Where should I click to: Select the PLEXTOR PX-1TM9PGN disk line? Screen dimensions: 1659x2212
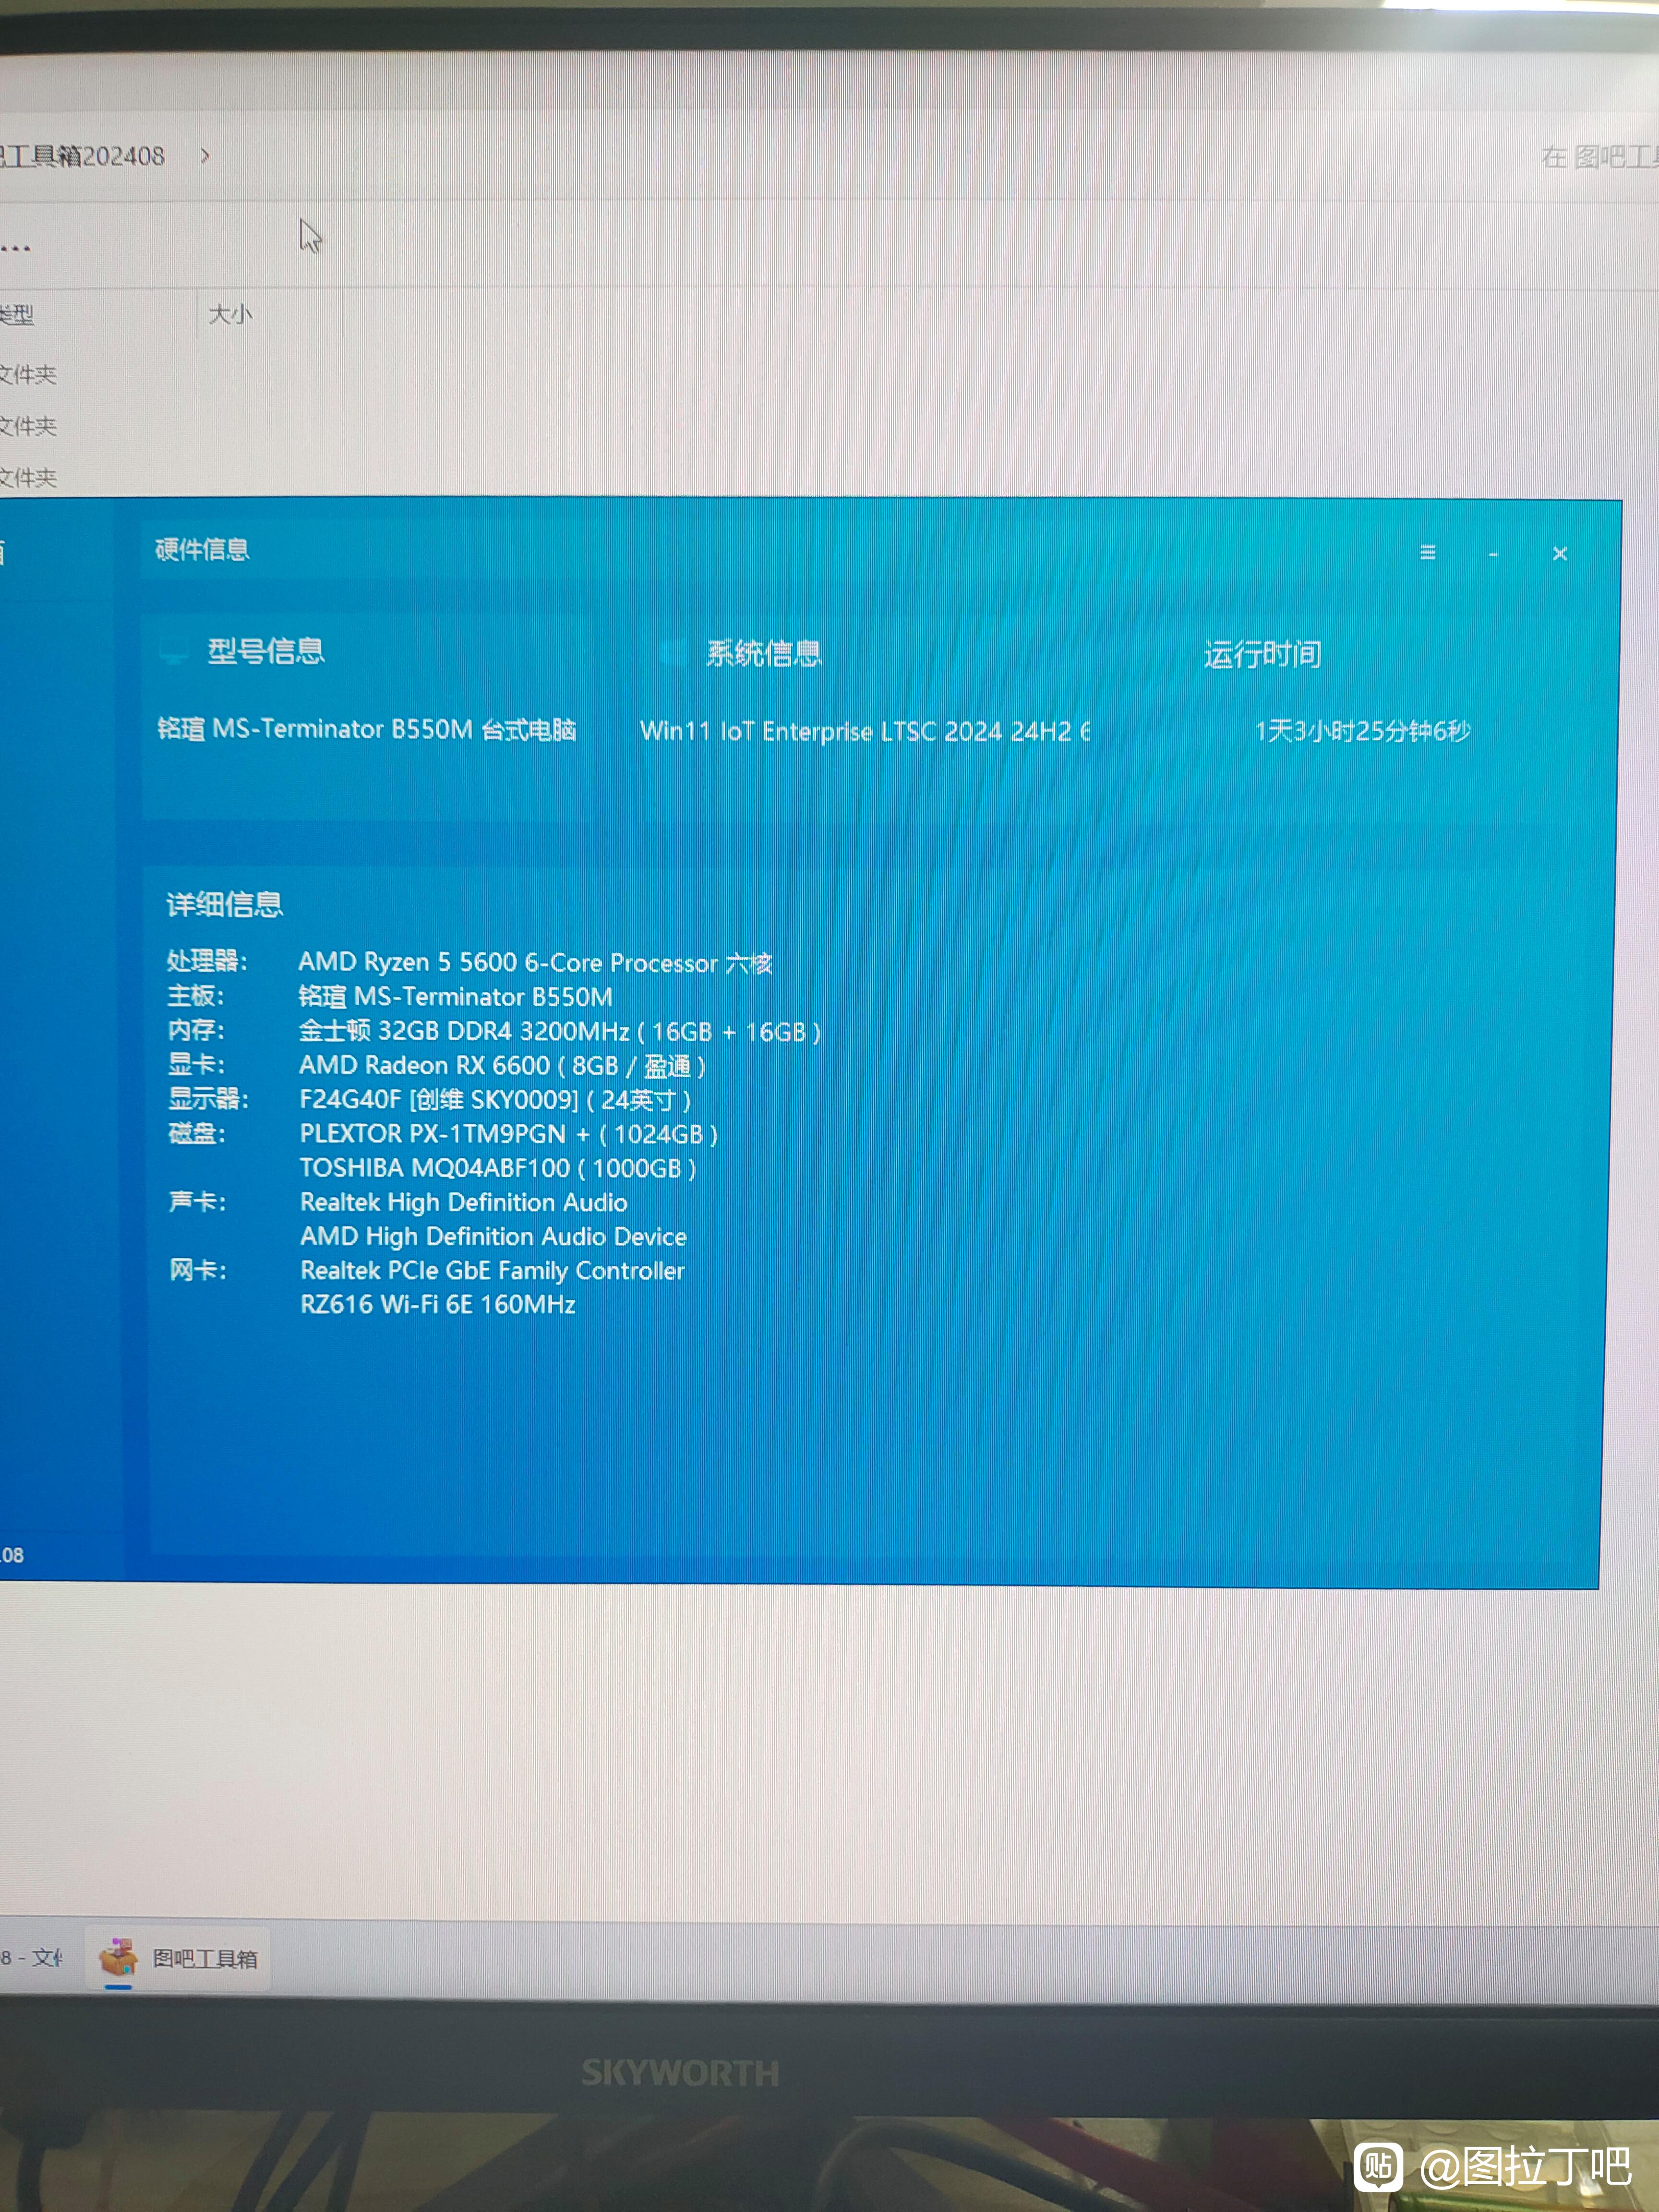[509, 1134]
